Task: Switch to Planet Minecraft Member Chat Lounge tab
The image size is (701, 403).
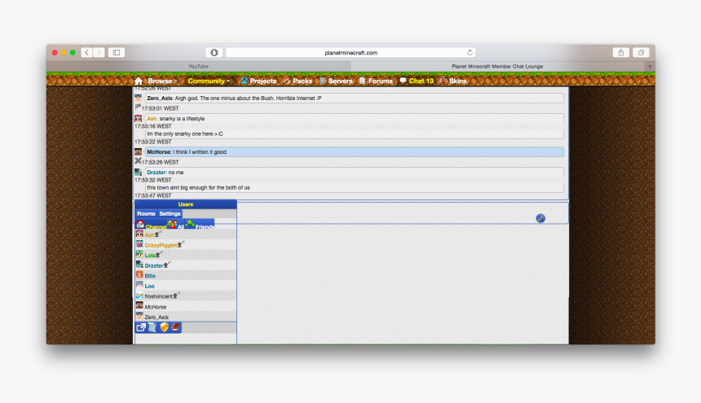Action: (497, 67)
